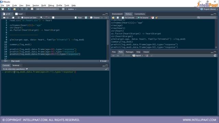The width and height of the screenshot is (219, 123).
Task: Show editor in new window icon
Action: click(13, 18)
